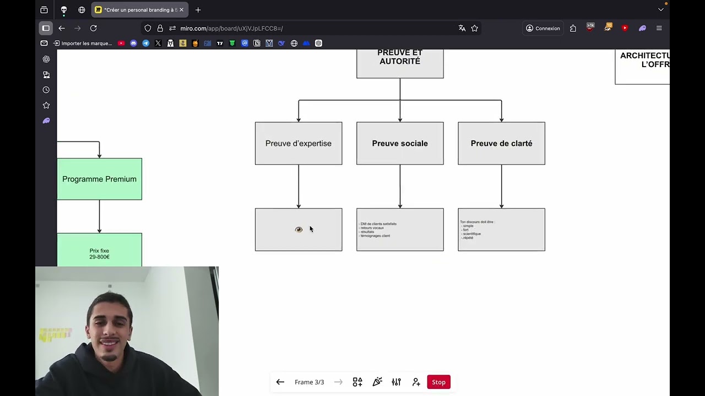Open the red YouTube shield extension
Screen dimensions: 705x396
pyautogui.click(x=625, y=28)
